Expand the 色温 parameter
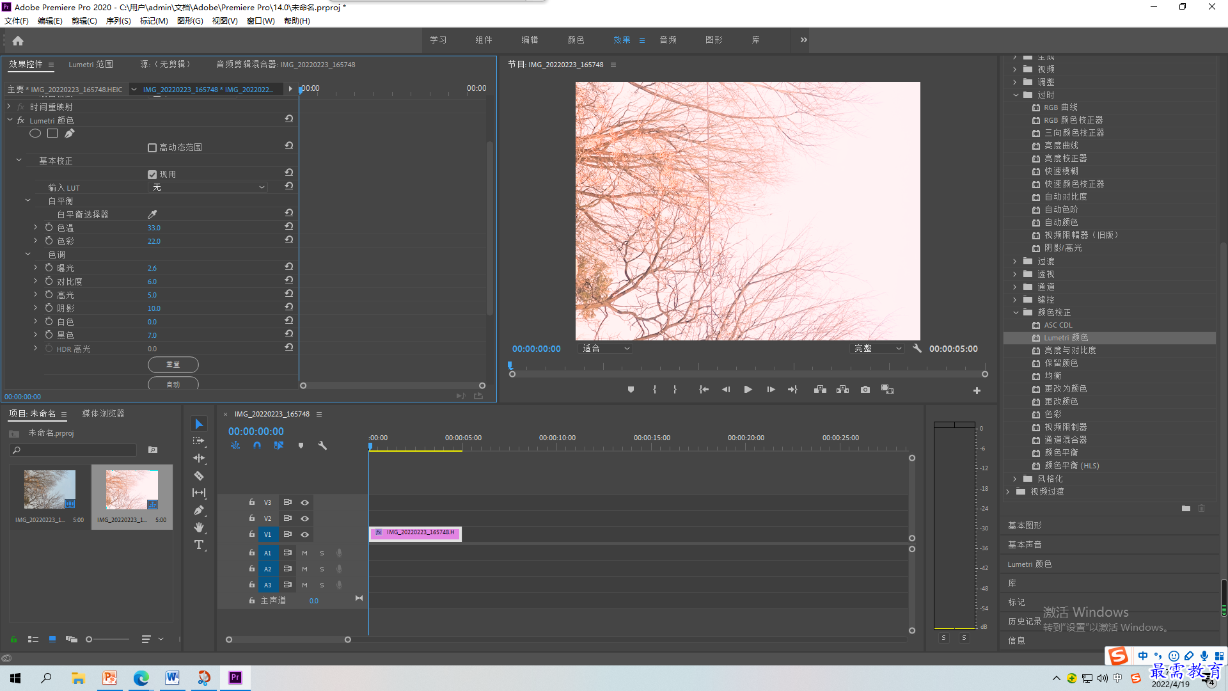Image resolution: width=1228 pixels, height=691 pixels. pyautogui.click(x=36, y=227)
